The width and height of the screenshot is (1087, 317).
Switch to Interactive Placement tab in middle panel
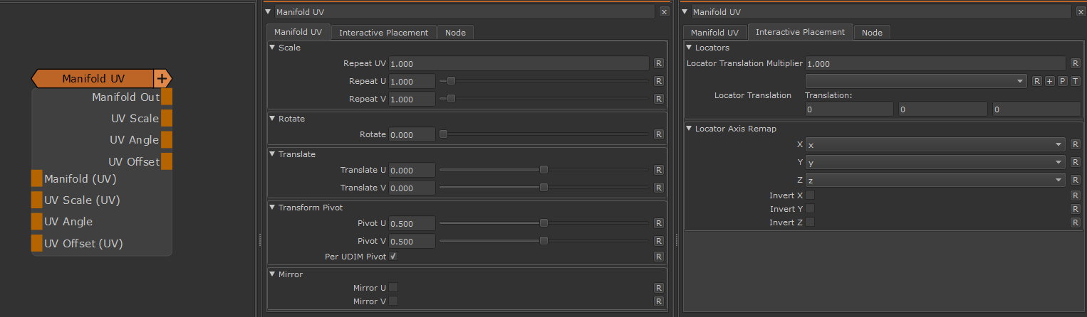click(383, 33)
